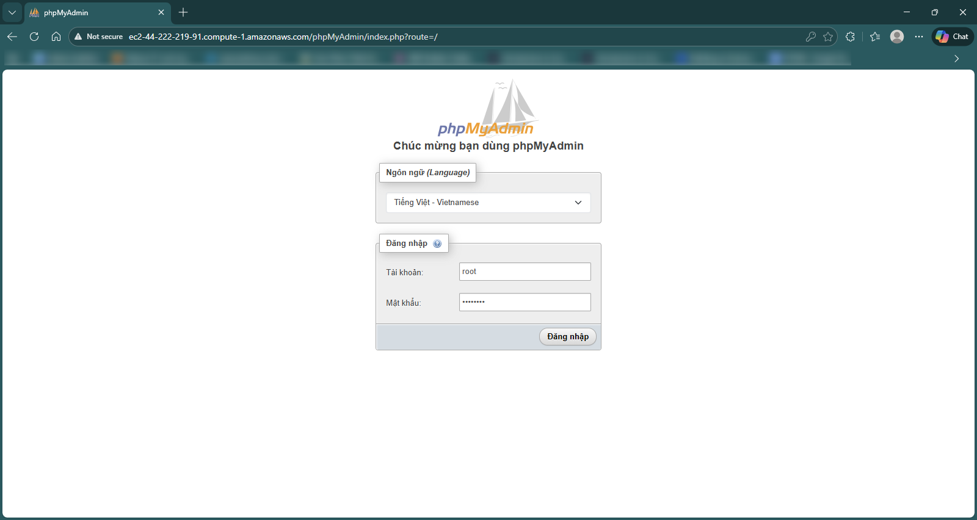
Task: Click the Chúc mừng bạn dùng phpMyAdmin heading
Action: (488, 146)
